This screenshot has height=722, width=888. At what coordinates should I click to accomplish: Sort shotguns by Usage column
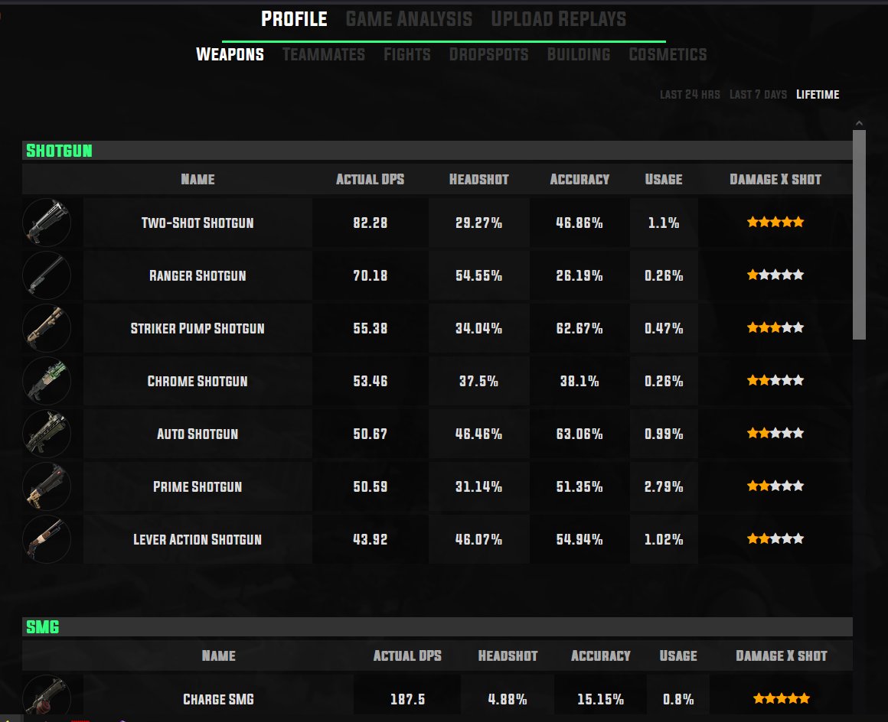click(x=664, y=180)
